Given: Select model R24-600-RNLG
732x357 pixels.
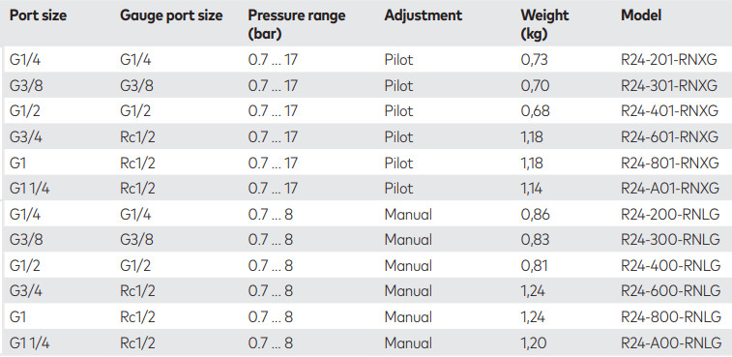Looking at the screenshot, I should tap(671, 291).
